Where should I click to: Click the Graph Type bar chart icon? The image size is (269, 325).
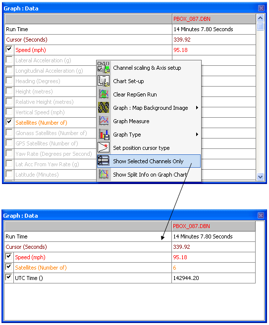click(104, 135)
